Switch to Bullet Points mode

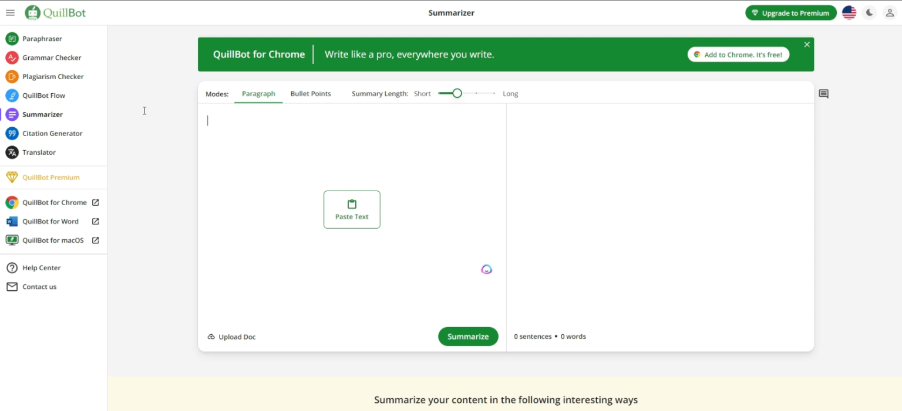coord(311,94)
